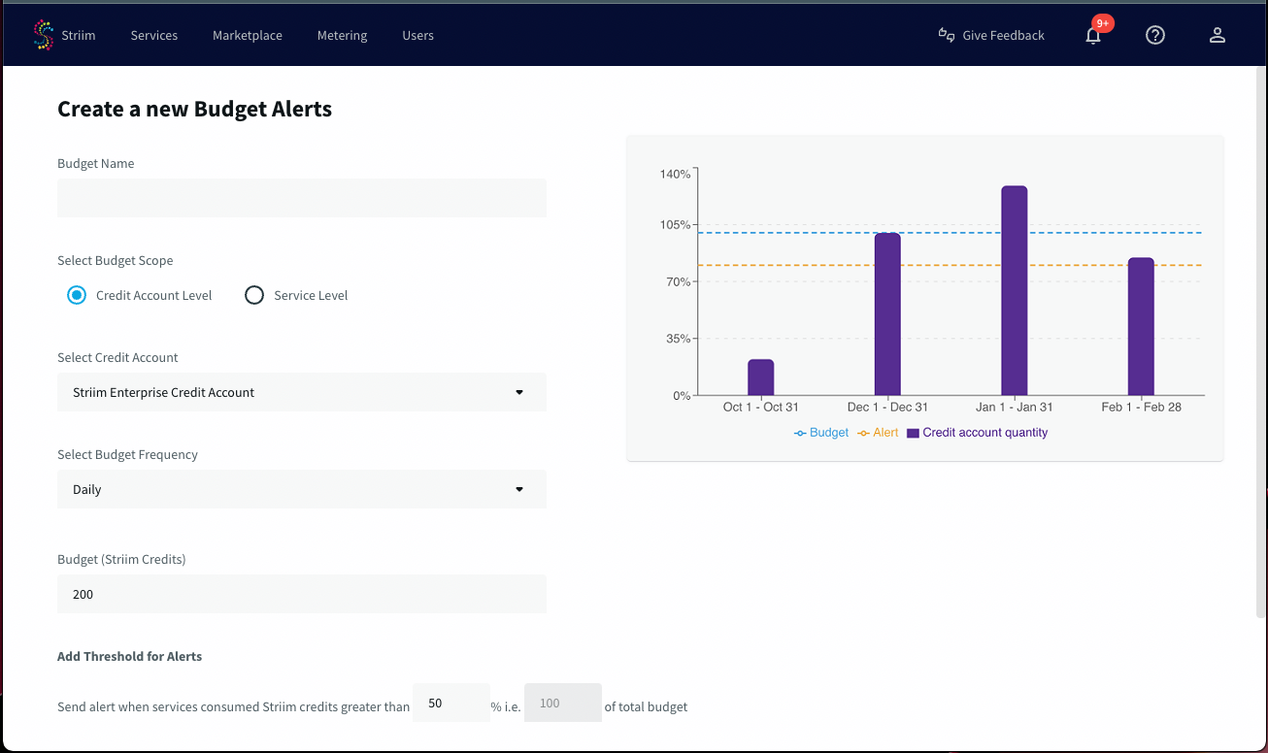The height and width of the screenshot is (753, 1268).
Task: Select Service Level scope
Action: (254, 295)
